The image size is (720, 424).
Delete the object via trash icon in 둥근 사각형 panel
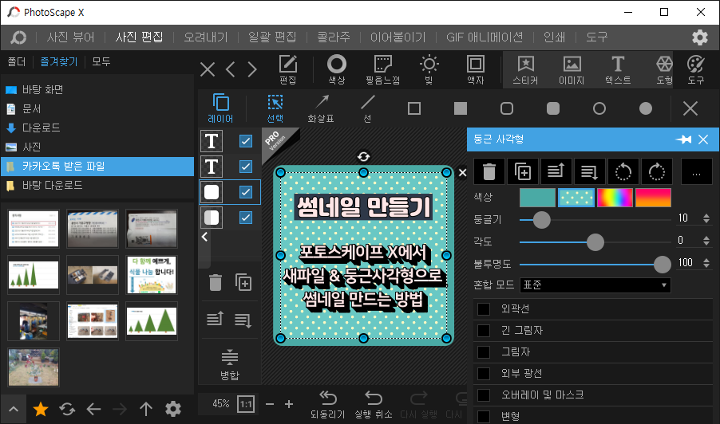click(x=489, y=171)
